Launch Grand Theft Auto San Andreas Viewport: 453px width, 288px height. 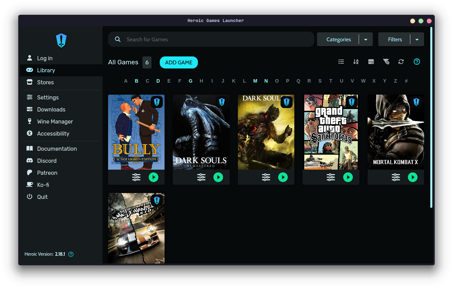(x=348, y=177)
